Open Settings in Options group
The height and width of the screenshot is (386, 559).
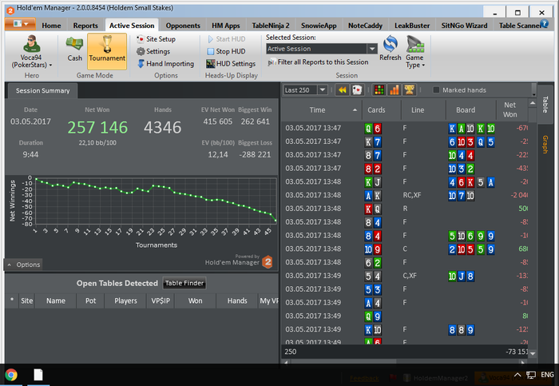[x=153, y=51]
